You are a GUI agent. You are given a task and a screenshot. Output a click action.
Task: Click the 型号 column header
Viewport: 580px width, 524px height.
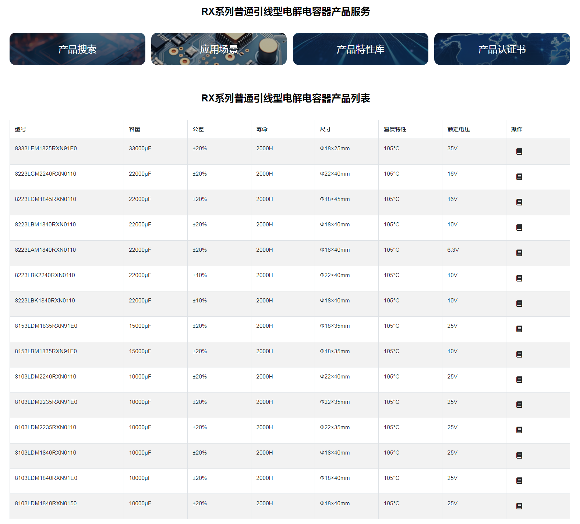[21, 129]
